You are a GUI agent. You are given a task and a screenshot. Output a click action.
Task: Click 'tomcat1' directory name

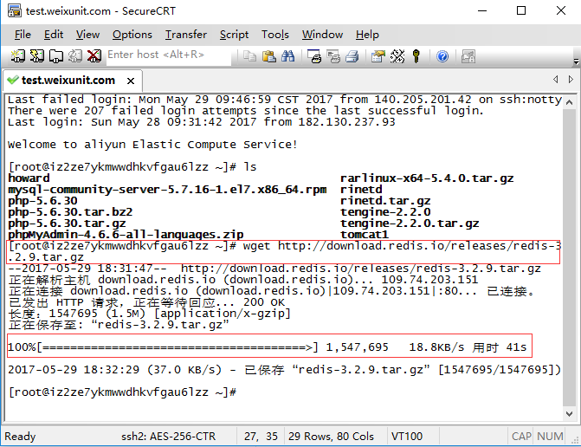tap(365, 235)
